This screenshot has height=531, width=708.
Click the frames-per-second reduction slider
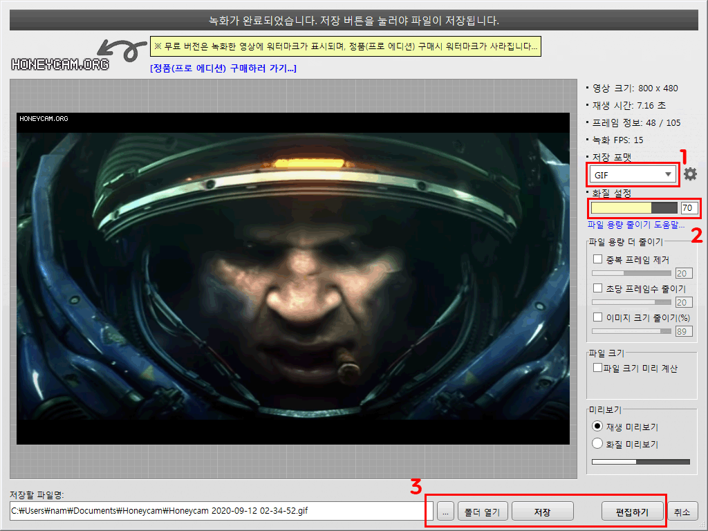click(x=631, y=302)
